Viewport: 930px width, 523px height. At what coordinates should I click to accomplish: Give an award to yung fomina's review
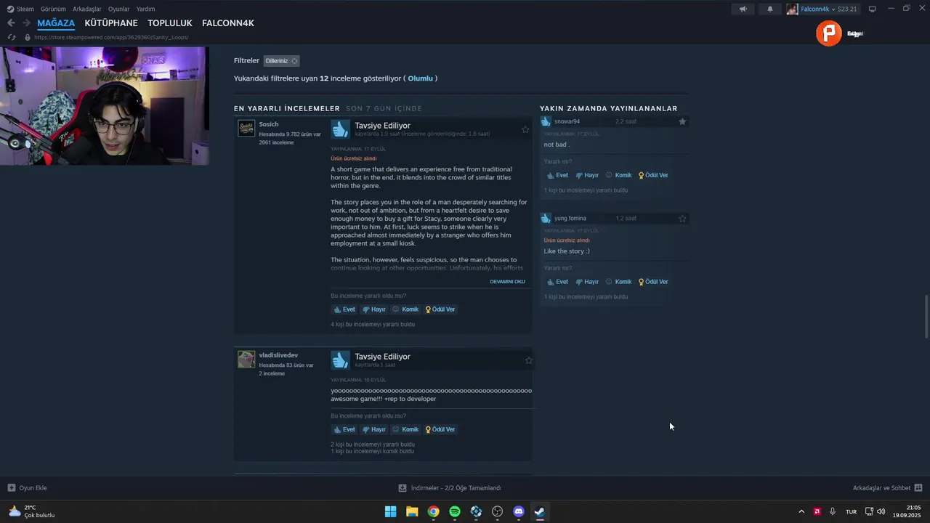653,282
